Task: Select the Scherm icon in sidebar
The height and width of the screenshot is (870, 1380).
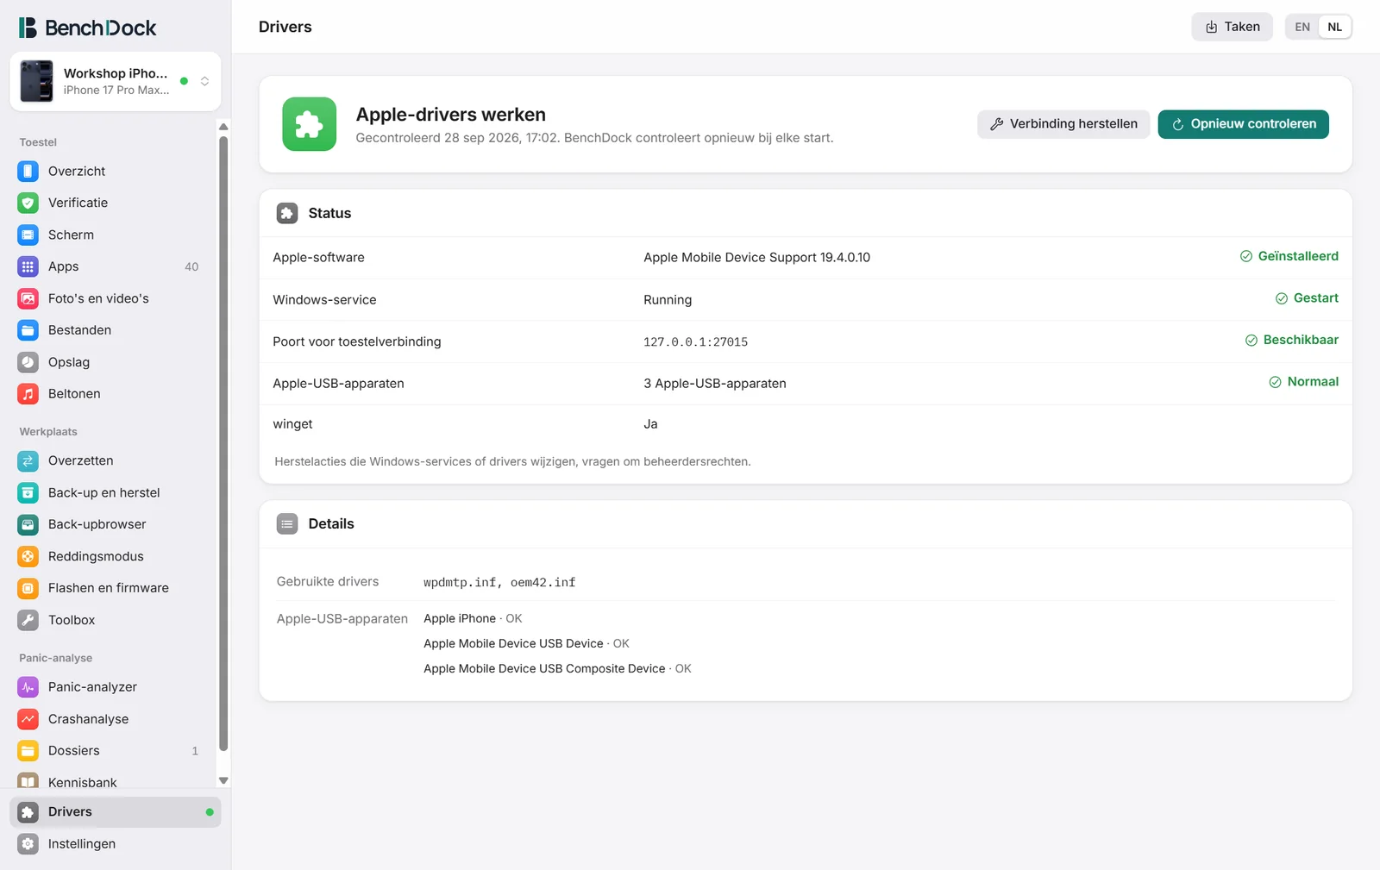Action: point(28,235)
